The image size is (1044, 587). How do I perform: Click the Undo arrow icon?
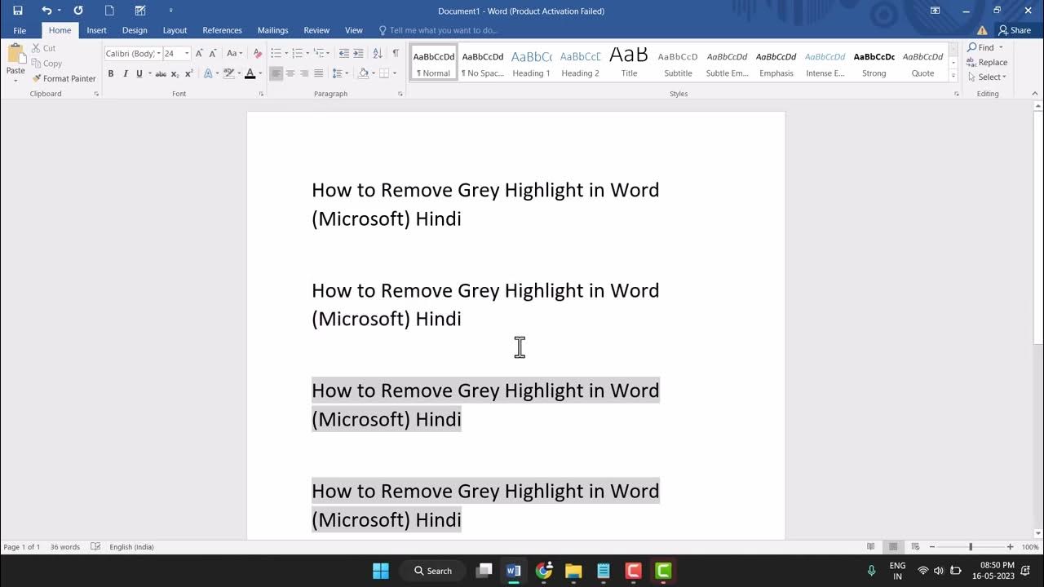(x=46, y=11)
